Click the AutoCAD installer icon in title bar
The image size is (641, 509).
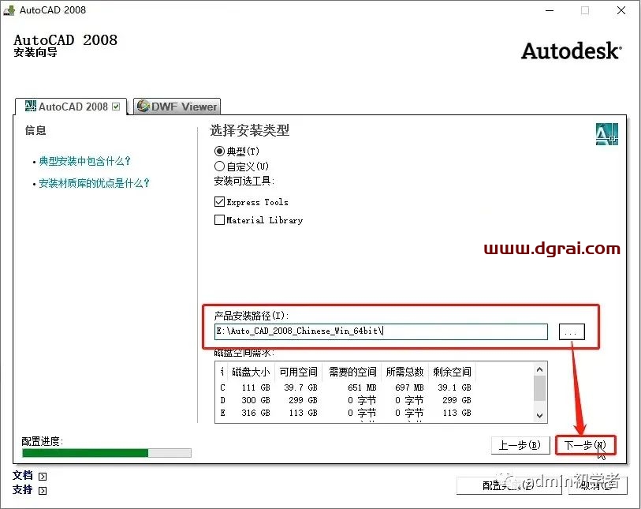tap(9, 9)
